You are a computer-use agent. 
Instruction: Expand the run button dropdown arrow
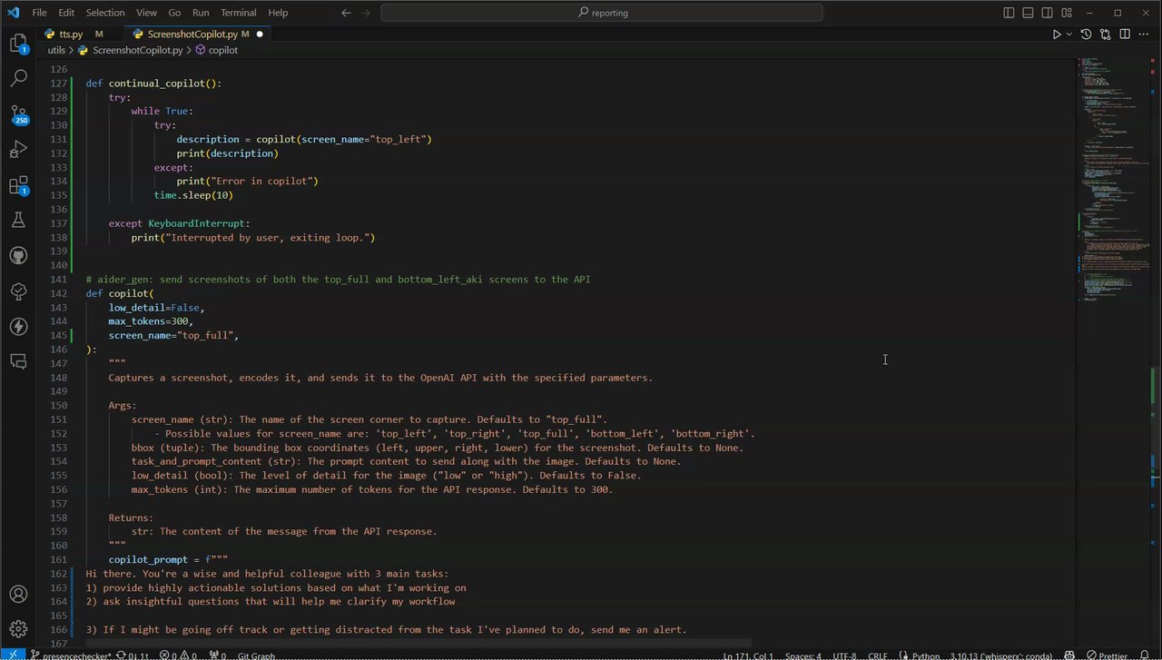[x=1069, y=34]
